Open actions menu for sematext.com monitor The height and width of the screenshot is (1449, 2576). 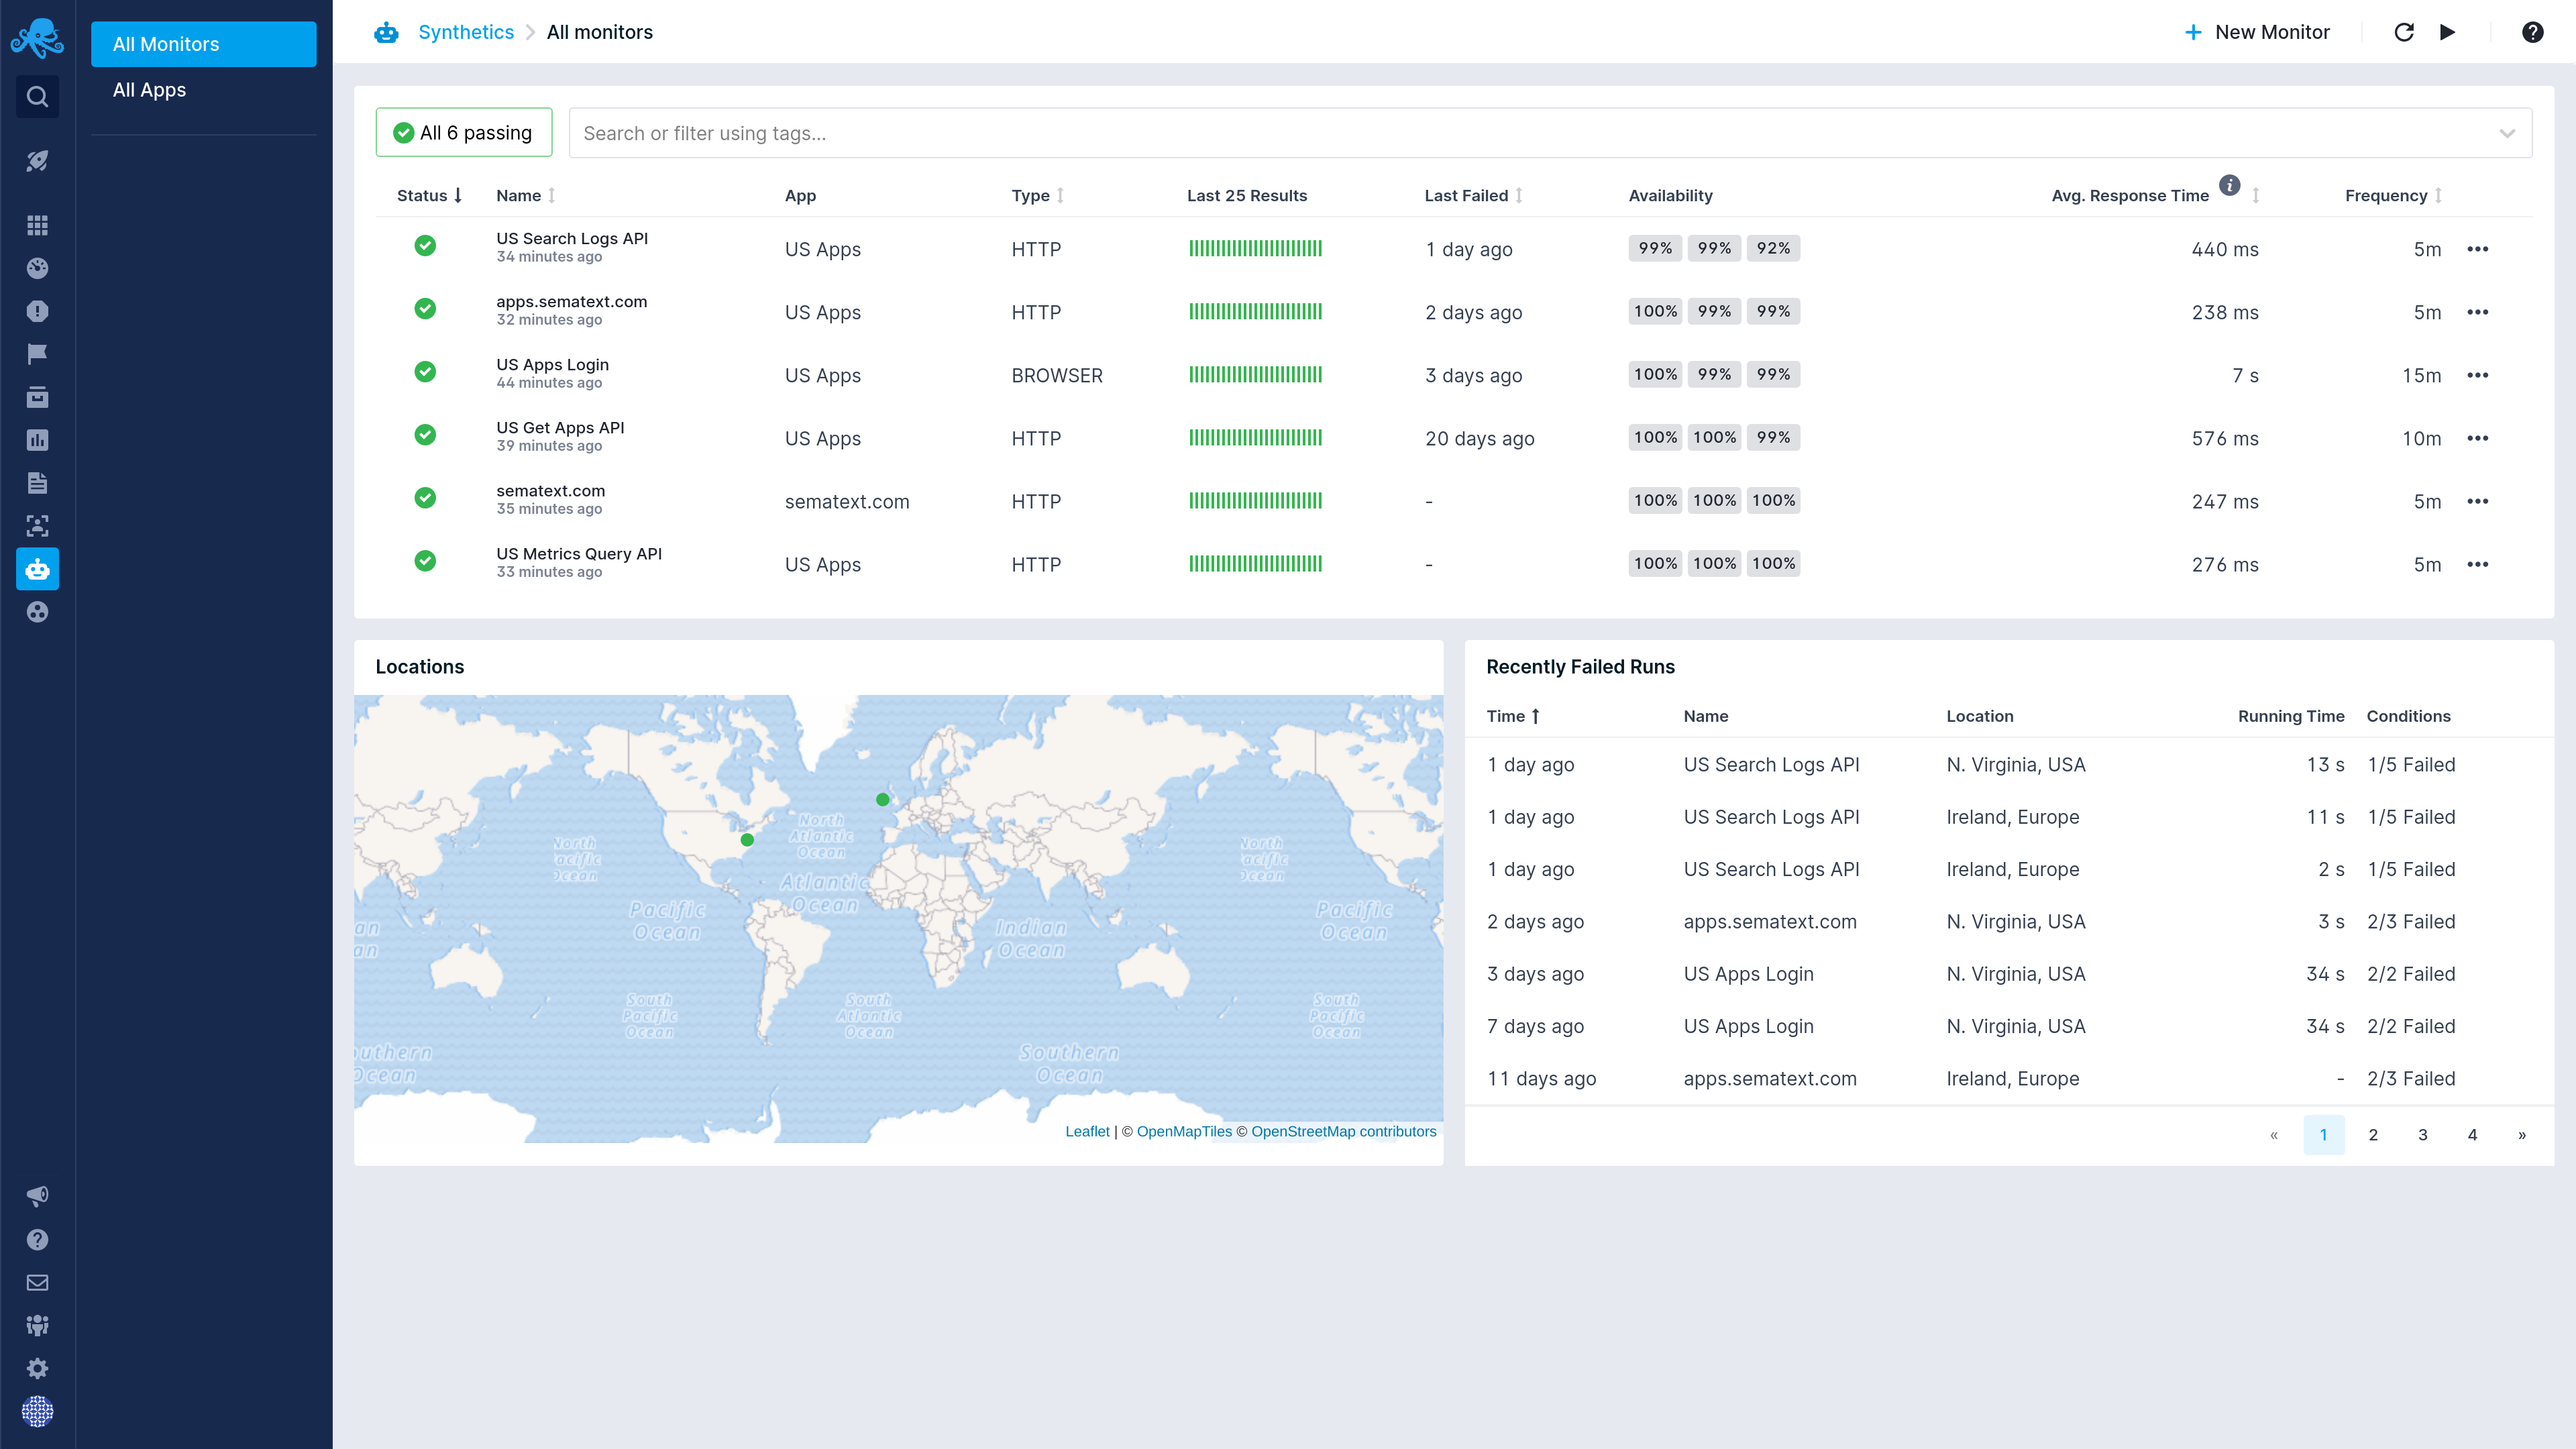pyautogui.click(x=2477, y=501)
